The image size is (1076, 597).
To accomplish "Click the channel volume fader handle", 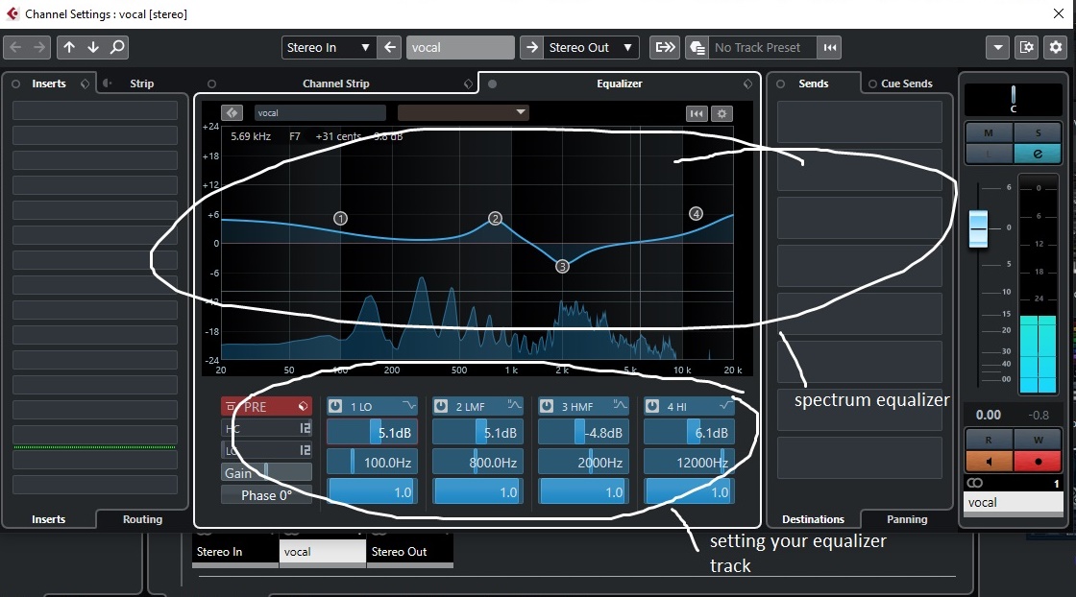I will (x=981, y=228).
